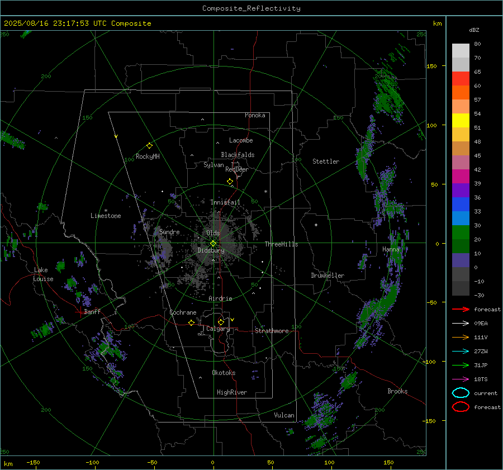Click the Drumheller city label

(328, 276)
